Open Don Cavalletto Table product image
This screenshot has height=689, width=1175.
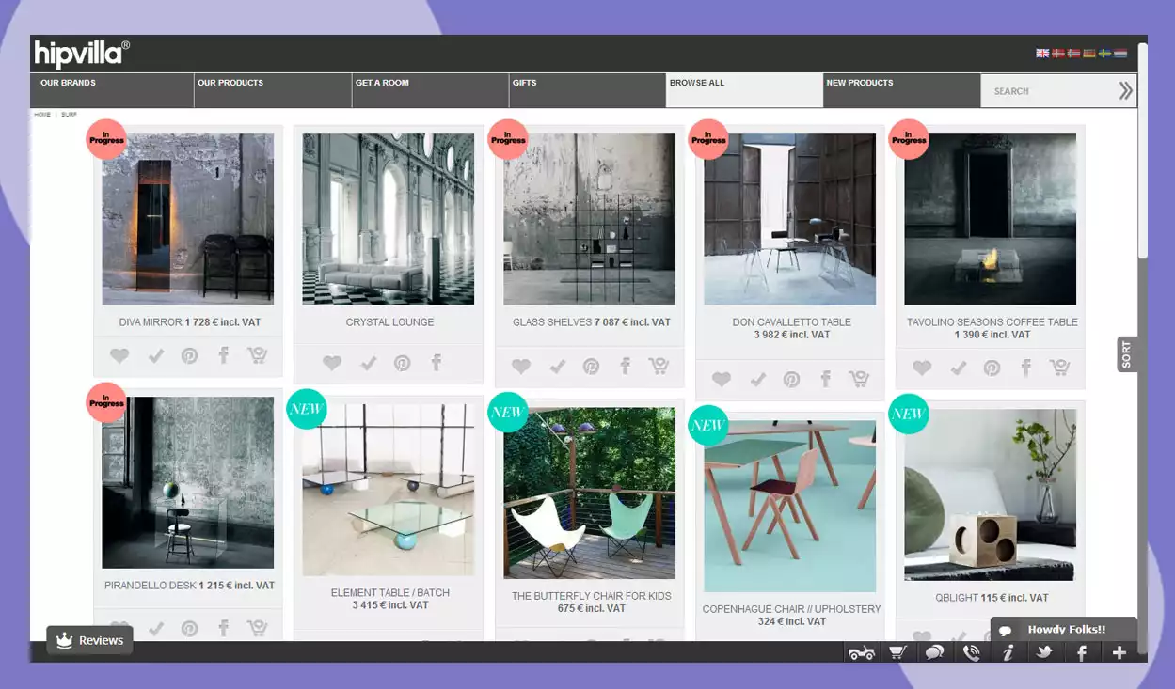click(x=790, y=219)
